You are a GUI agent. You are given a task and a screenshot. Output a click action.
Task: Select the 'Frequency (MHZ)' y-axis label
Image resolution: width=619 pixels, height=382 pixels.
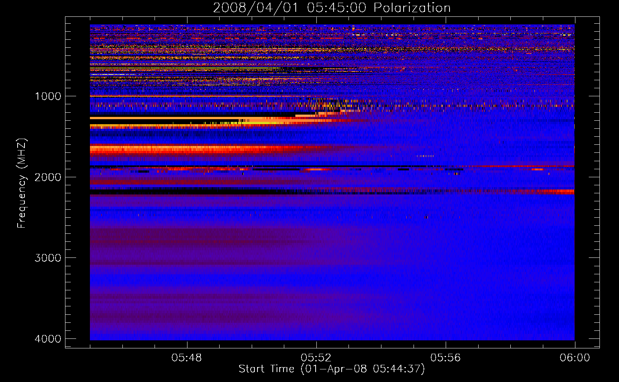pyautogui.click(x=22, y=183)
